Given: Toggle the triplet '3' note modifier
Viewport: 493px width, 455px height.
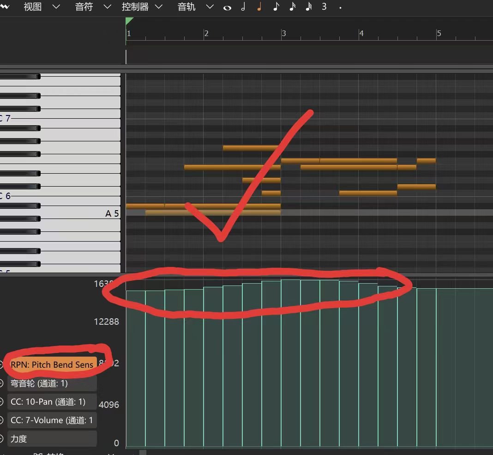Looking at the screenshot, I should 324,7.
